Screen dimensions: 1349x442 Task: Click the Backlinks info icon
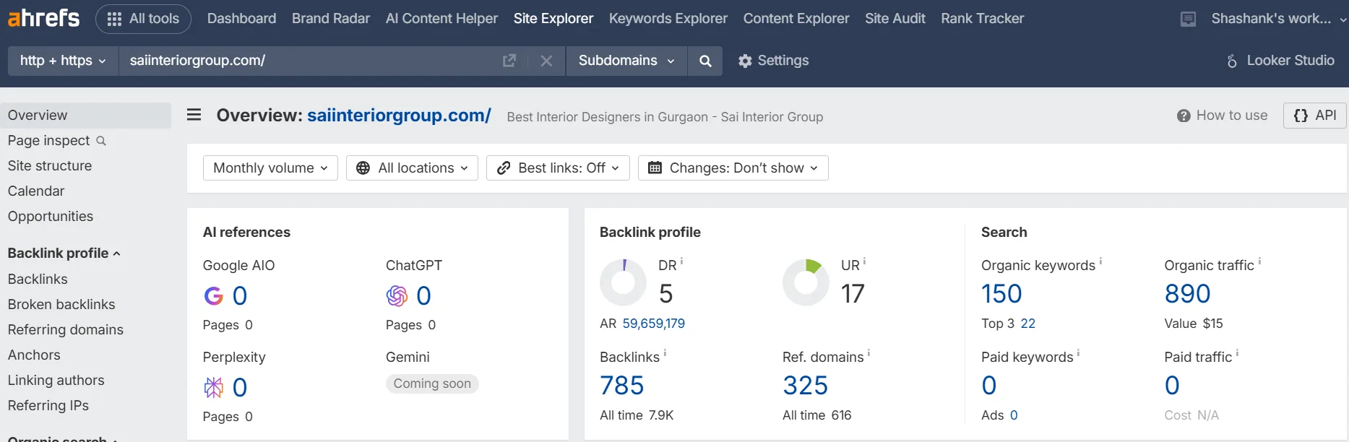(665, 353)
